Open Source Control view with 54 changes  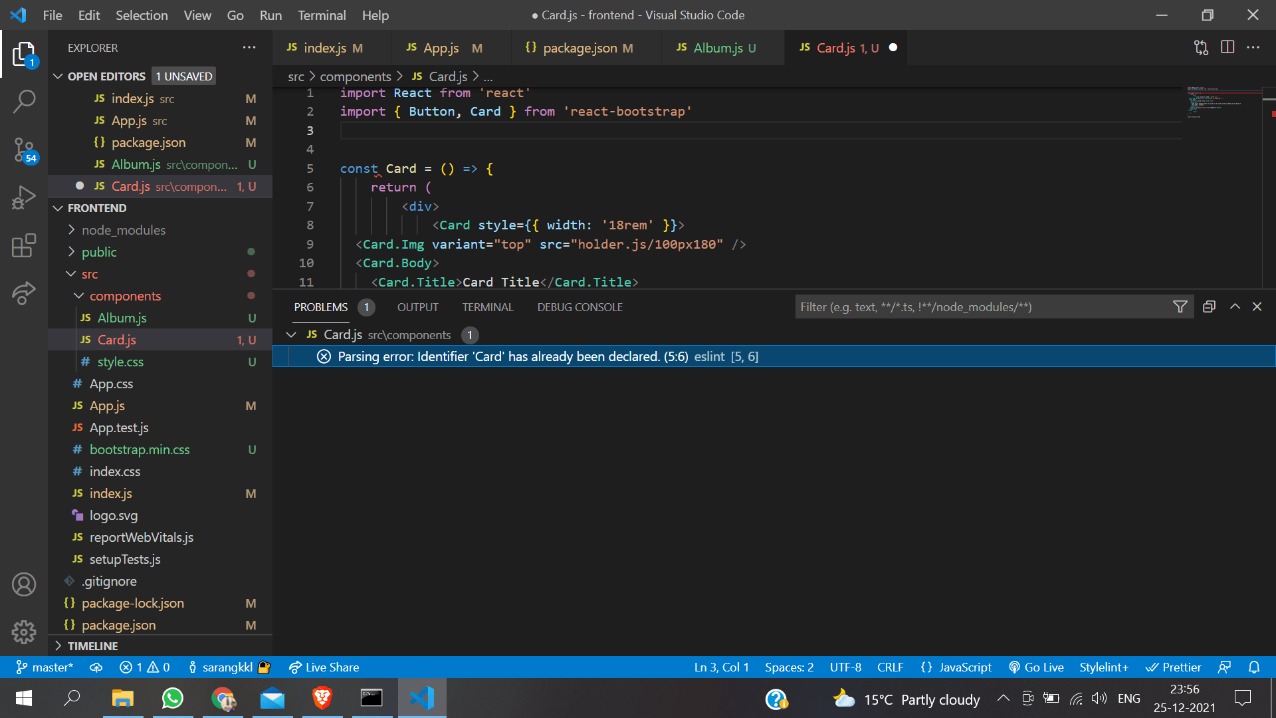[24, 150]
